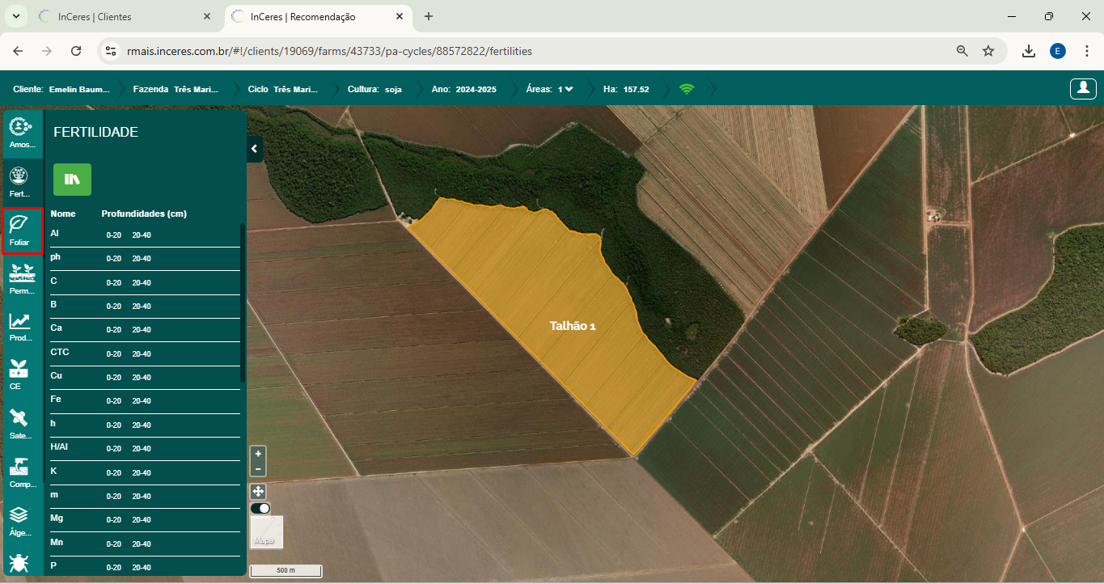Screen dimensions: 1104x584
Task: Open the user account icon
Action: (x=1083, y=89)
